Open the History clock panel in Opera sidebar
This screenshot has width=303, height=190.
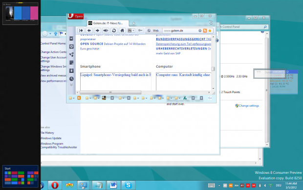coord(71,79)
